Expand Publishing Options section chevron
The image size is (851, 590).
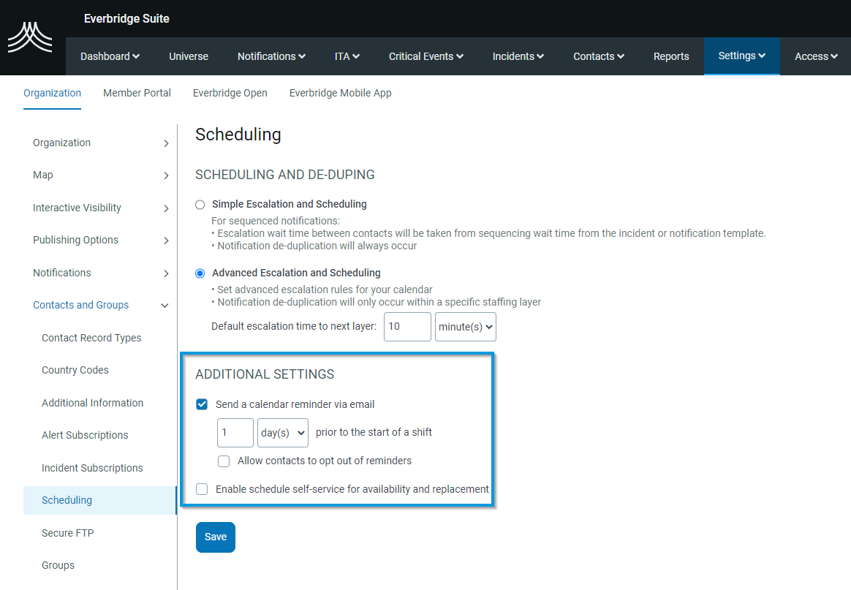pyautogui.click(x=166, y=241)
